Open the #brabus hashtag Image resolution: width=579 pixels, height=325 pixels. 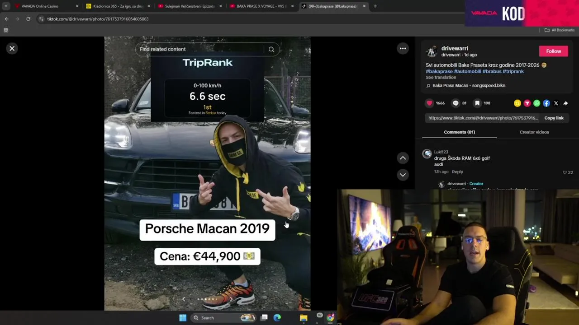492,71
